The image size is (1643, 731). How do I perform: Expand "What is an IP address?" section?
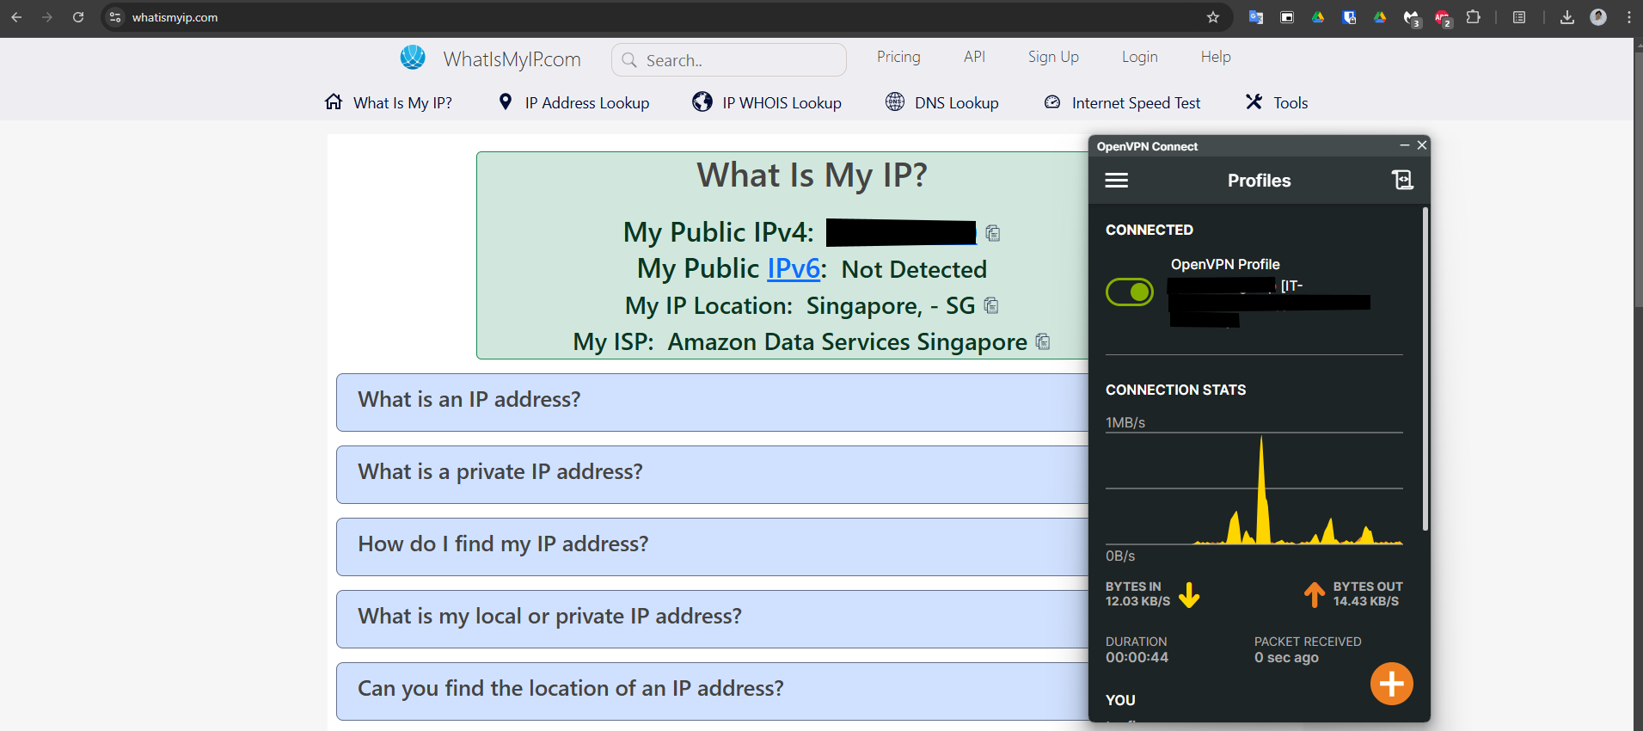point(469,401)
